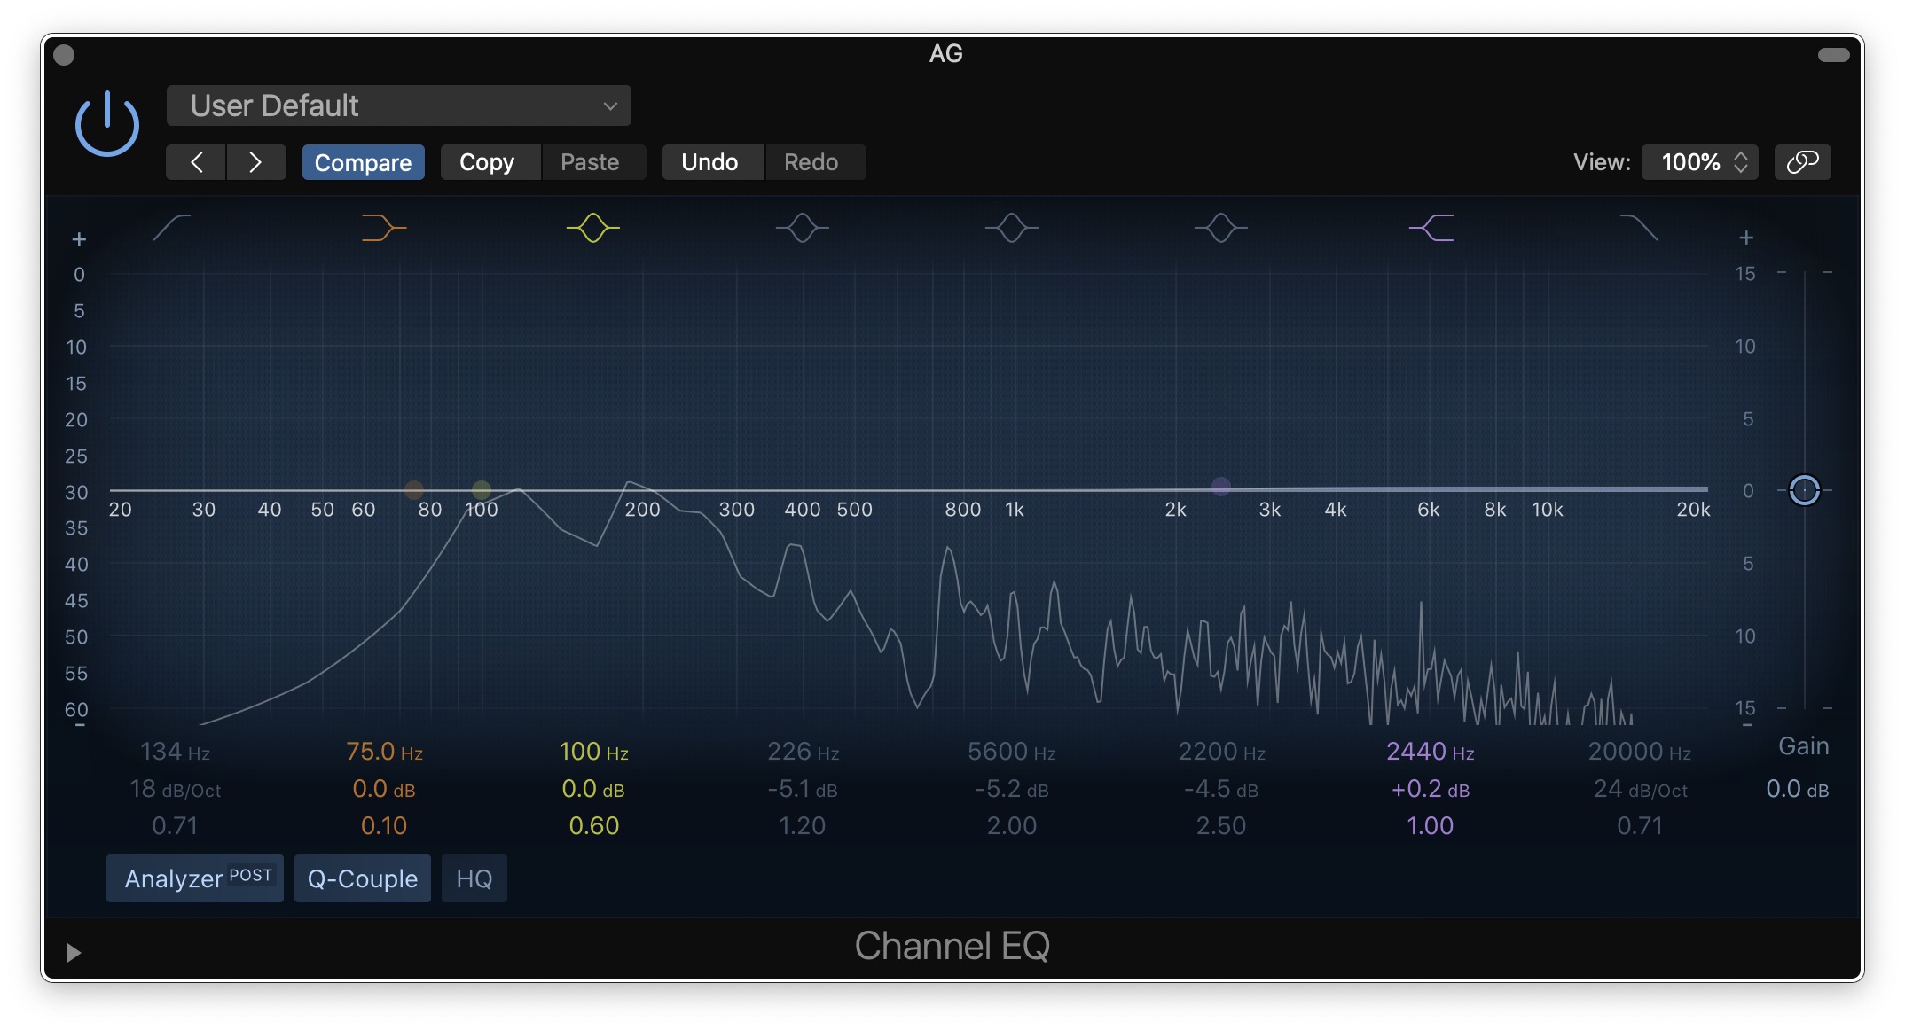Disable the Q-Couple option
The width and height of the screenshot is (1905, 1030).
click(362, 878)
